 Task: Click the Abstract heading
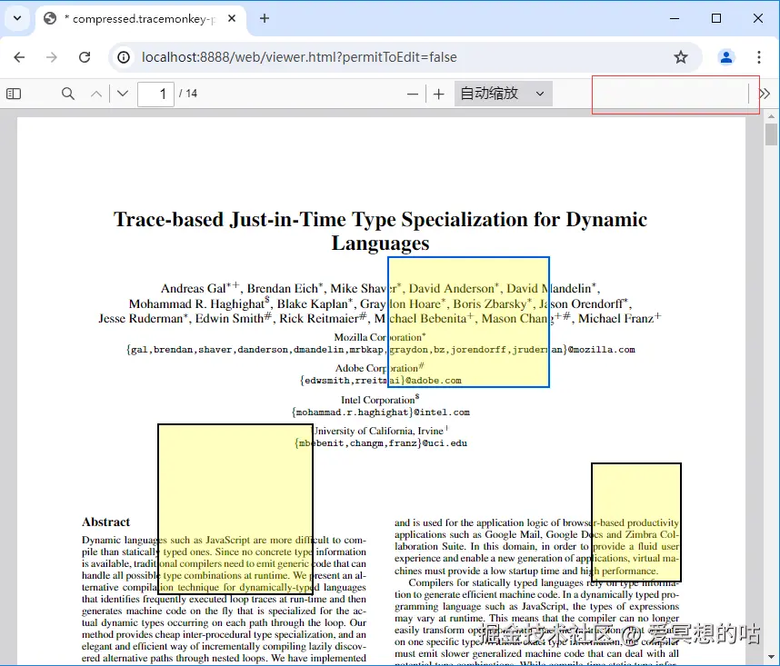(x=105, y=522)
